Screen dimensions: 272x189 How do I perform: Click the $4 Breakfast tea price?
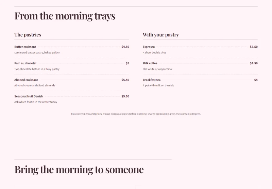click(x=256, y=80)
